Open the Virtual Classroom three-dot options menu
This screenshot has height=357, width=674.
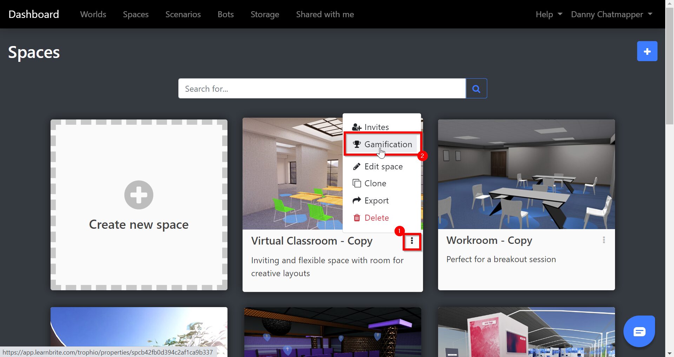click(412, 241)
